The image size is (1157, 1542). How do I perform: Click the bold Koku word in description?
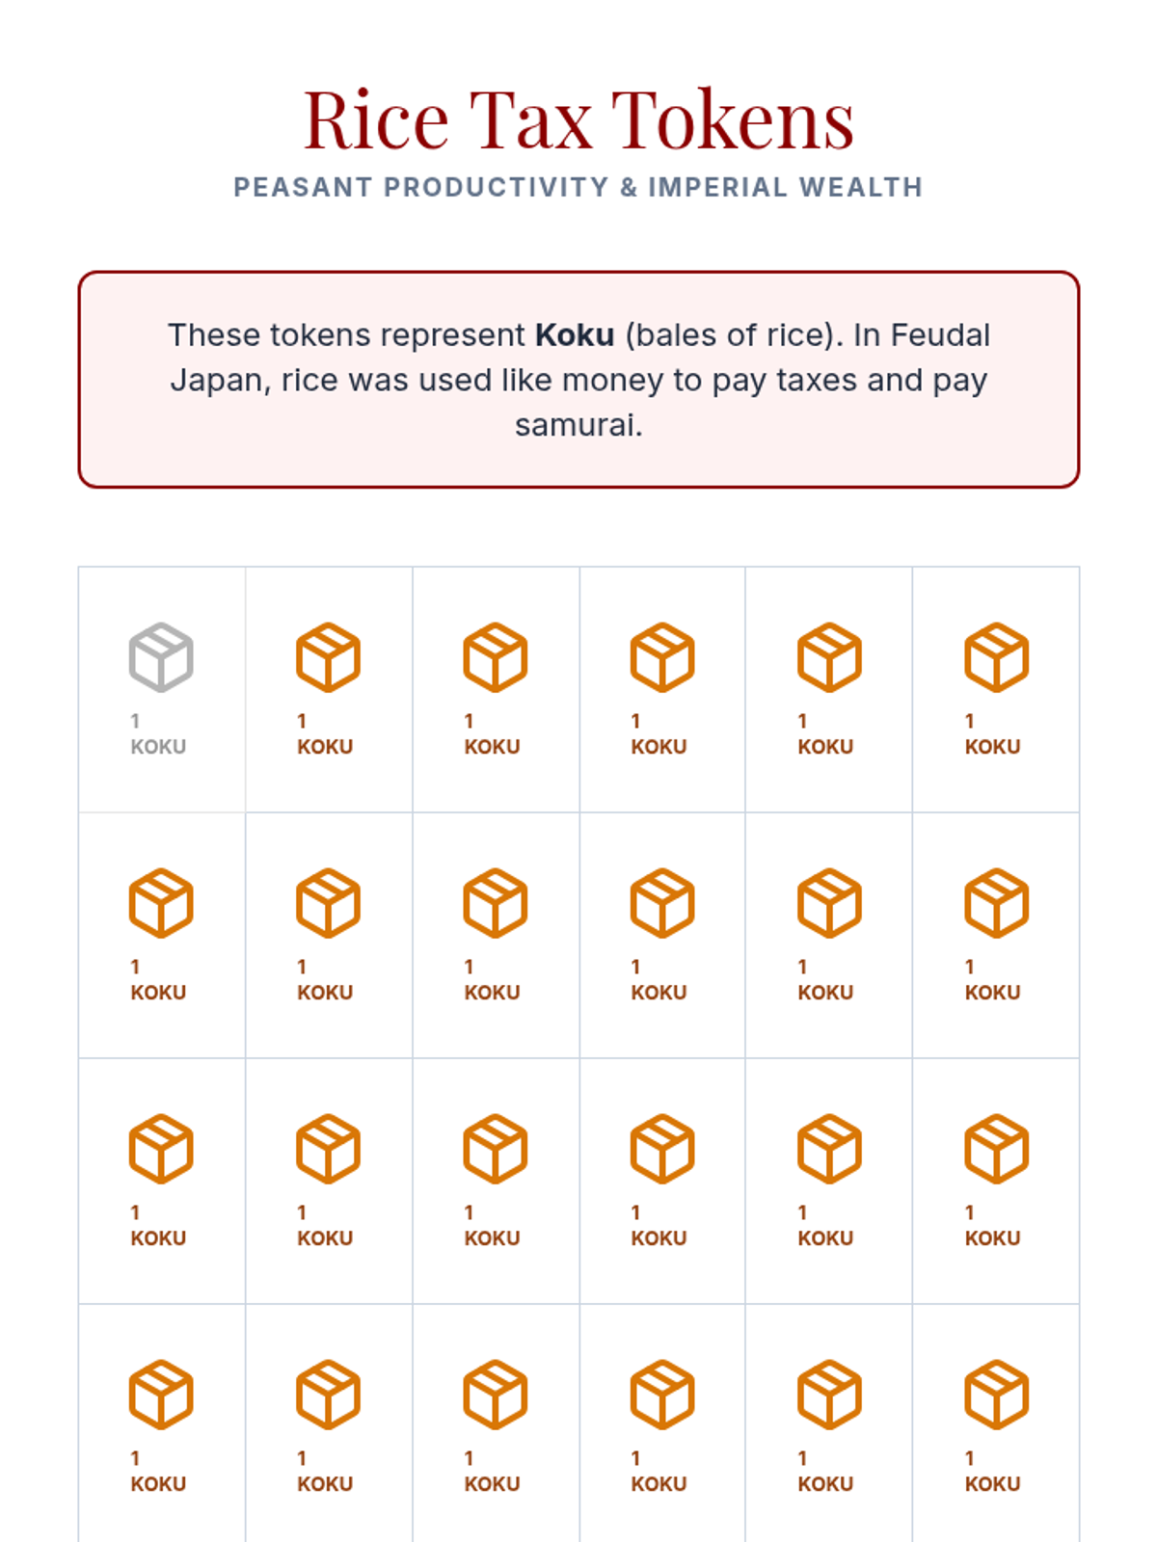point(575,334)
